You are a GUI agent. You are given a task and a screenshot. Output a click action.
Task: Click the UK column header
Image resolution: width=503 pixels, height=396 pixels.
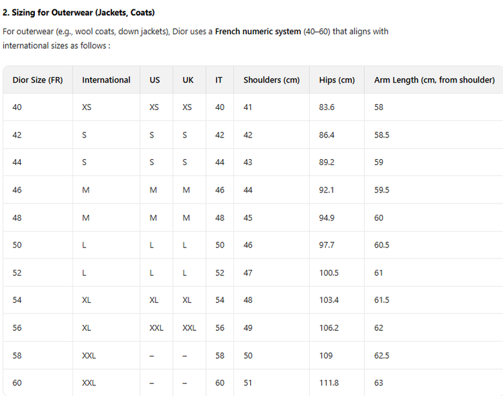[188, 80]
